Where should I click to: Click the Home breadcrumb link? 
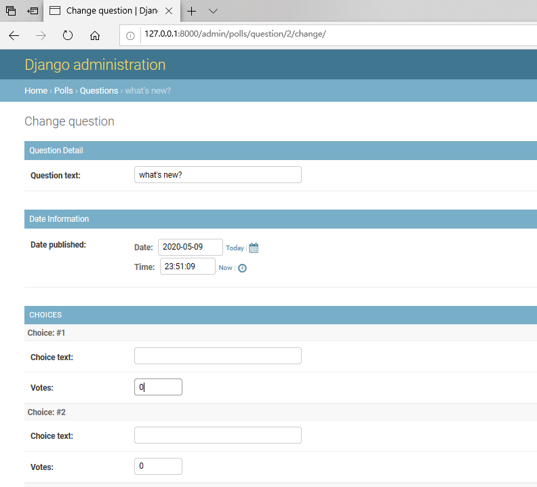pos(36,90)
